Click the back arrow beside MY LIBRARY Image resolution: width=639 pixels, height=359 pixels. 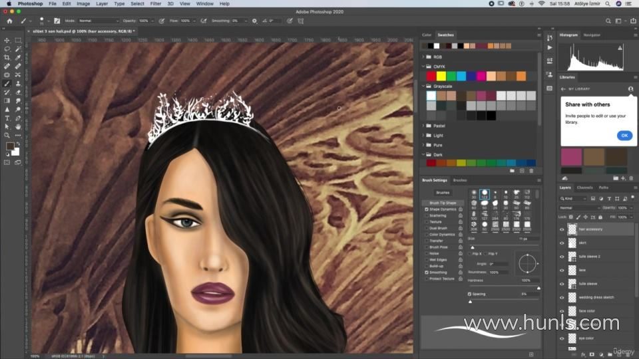click(x=563, y=89)
